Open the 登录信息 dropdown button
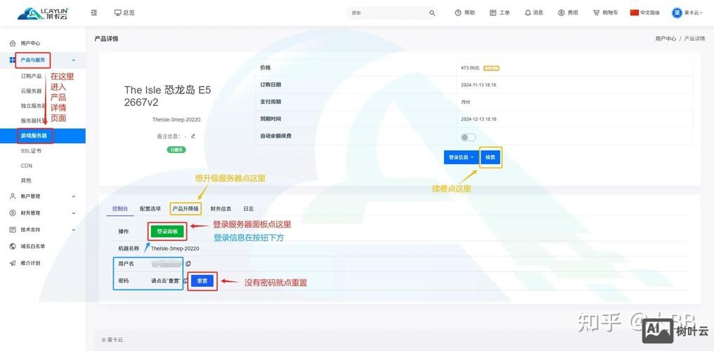The width and height of the screenshot is (714, 351). tap(460, 157)
